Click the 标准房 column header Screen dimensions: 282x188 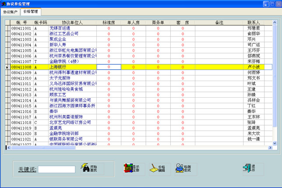pyautogui.click(x=109, y=22)
